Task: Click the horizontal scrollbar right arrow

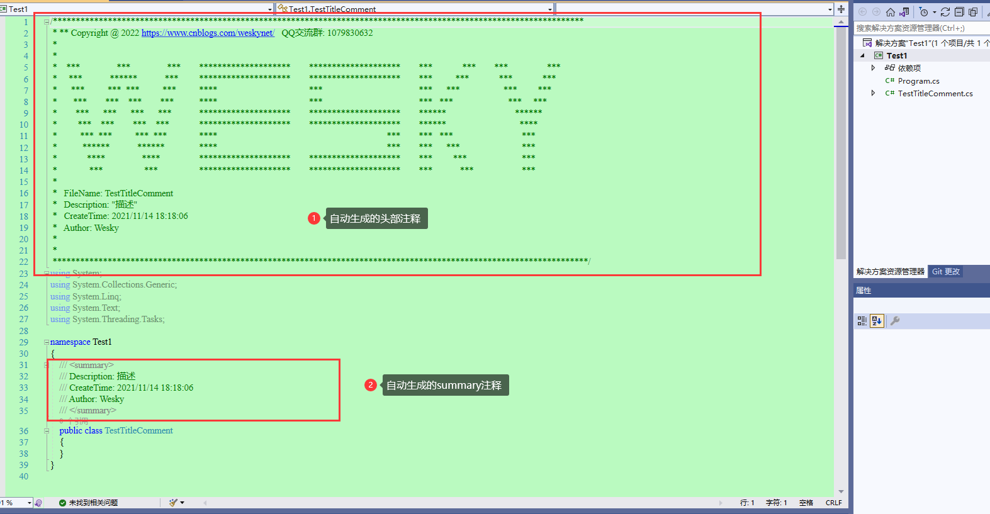Action: [721, 503]
